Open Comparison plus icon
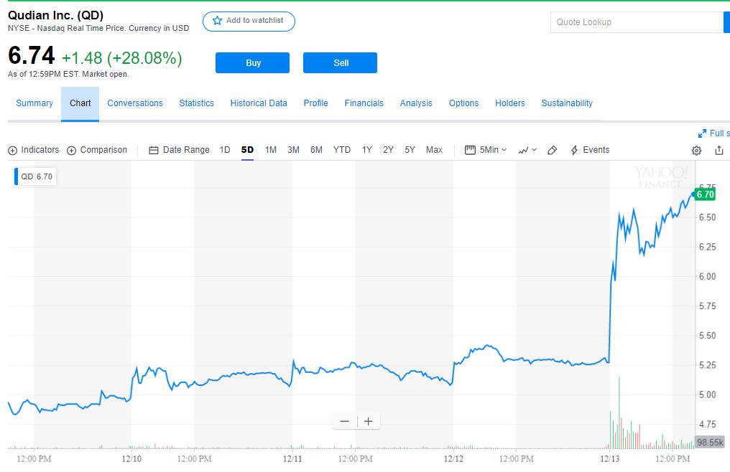730x472 pixels. [71, 150]
